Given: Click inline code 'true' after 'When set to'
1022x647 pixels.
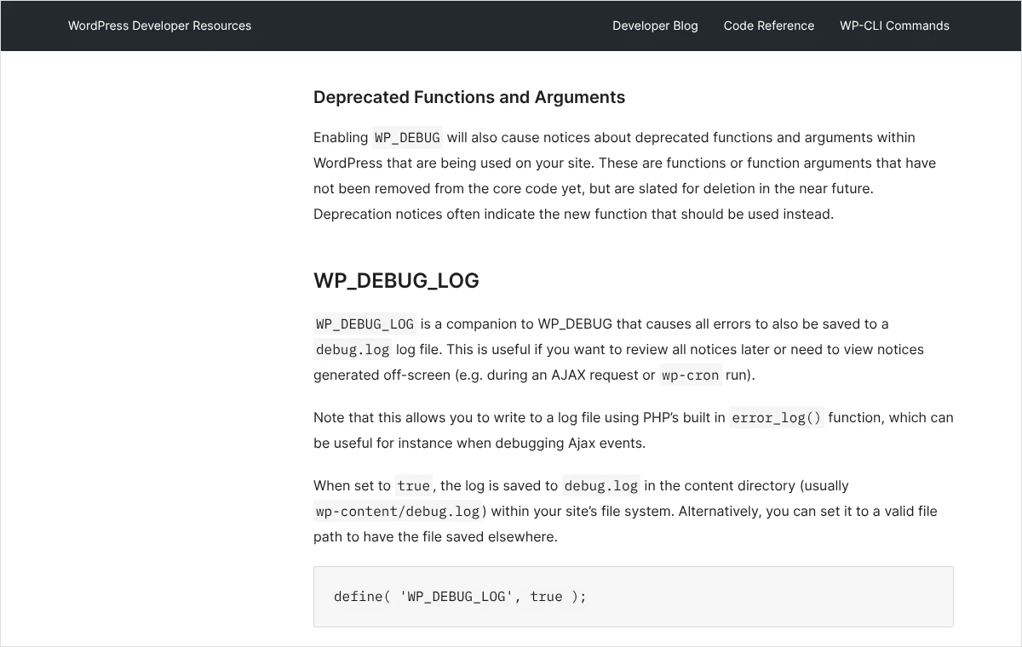Looking at the screenshot, I should [x=413, y=485].
